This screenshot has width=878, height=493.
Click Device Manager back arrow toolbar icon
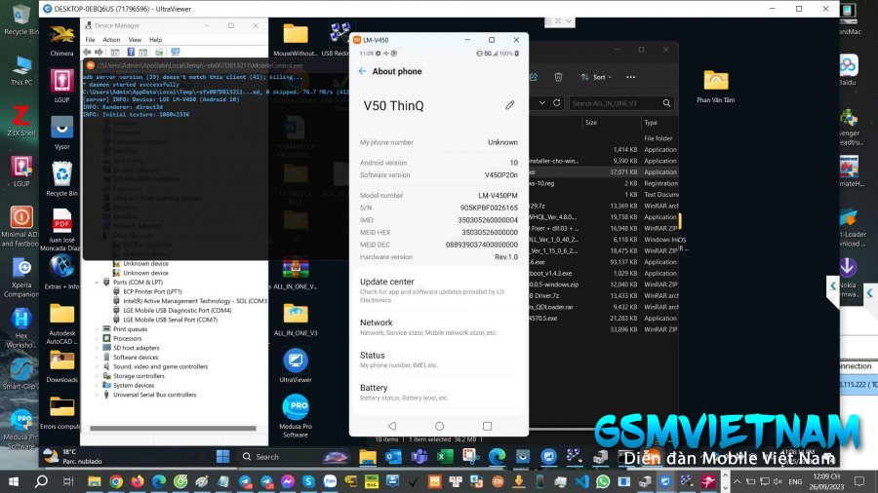point(88,52)
